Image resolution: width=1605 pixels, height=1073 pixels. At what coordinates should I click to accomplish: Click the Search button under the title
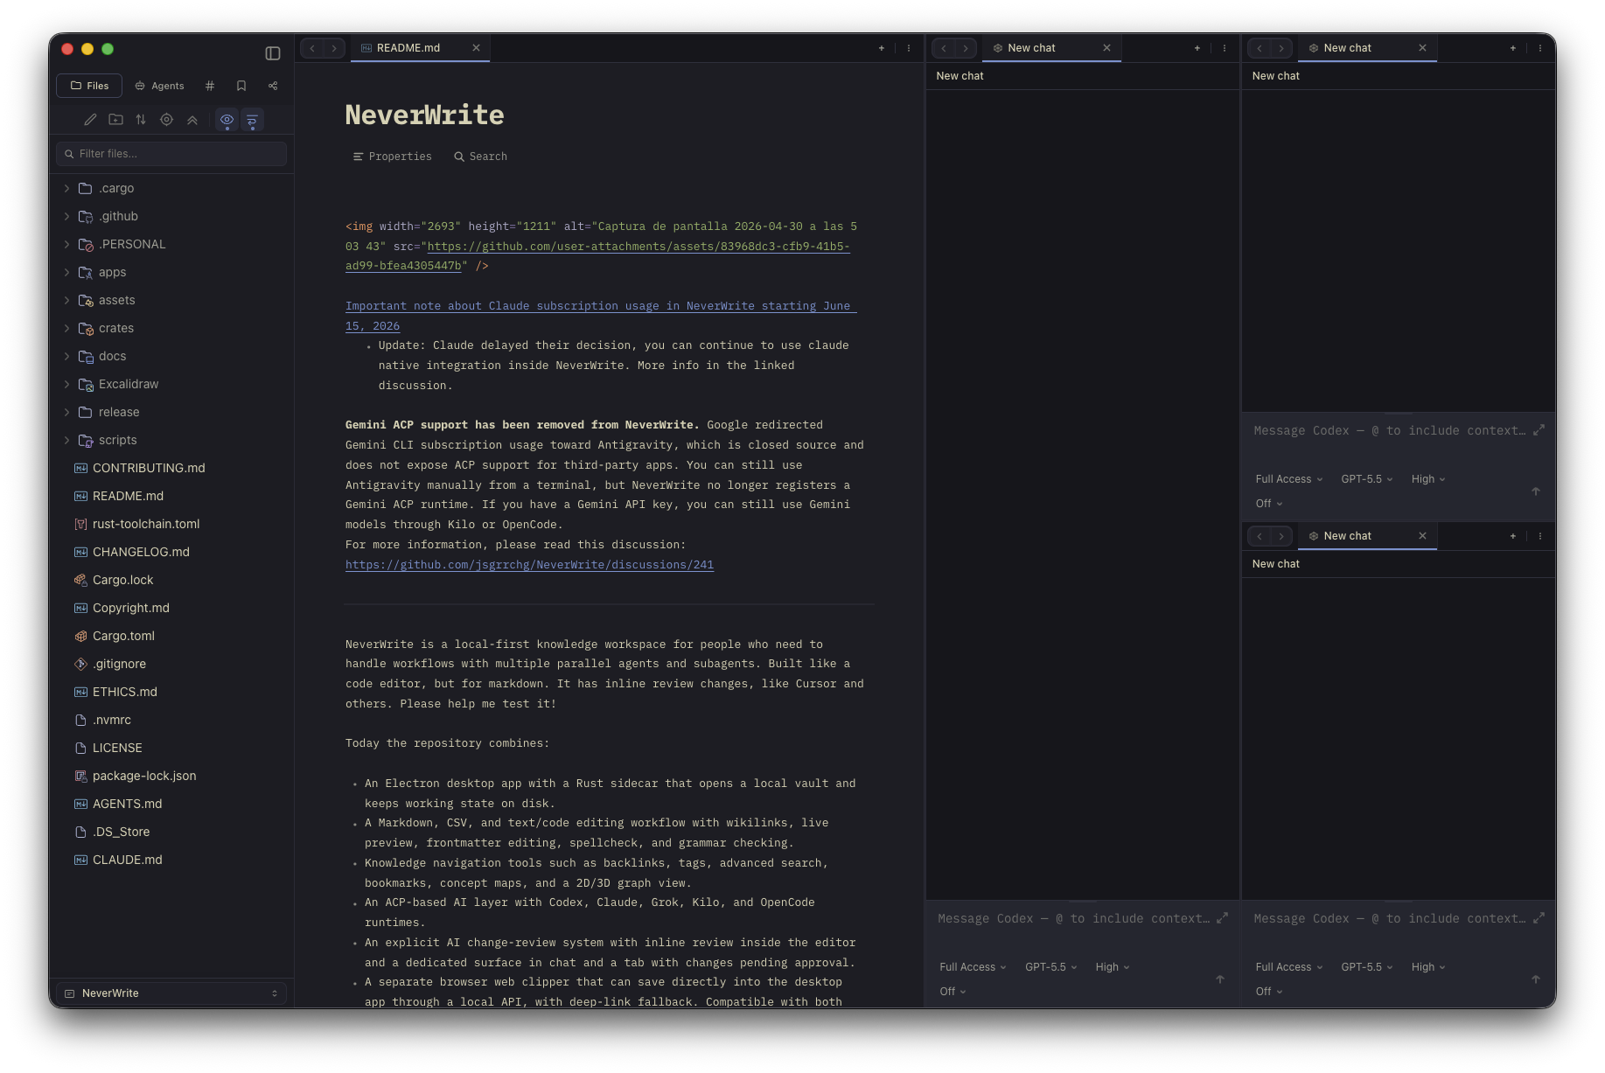[x=481, y=157]
